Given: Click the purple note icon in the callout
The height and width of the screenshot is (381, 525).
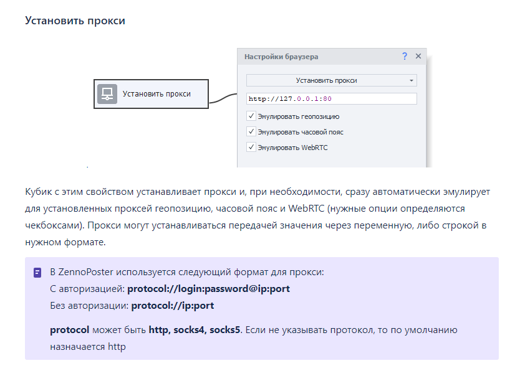Looking at the screenshot, I should 37,273.
